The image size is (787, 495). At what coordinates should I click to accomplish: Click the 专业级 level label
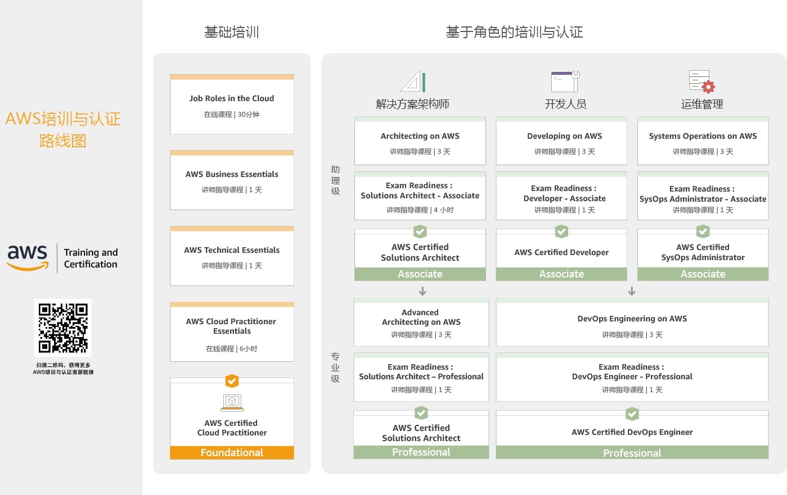[335, 367]
